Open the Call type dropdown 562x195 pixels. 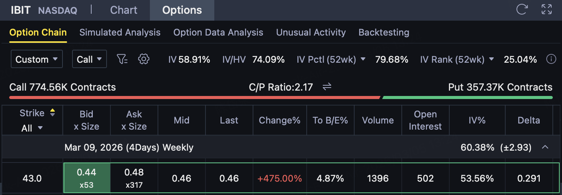click(x=89, y=59)
